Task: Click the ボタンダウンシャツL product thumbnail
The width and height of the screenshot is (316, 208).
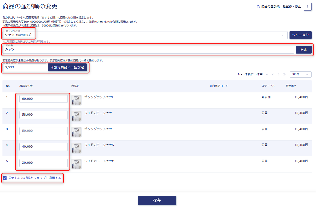Action: click(76, 100)
